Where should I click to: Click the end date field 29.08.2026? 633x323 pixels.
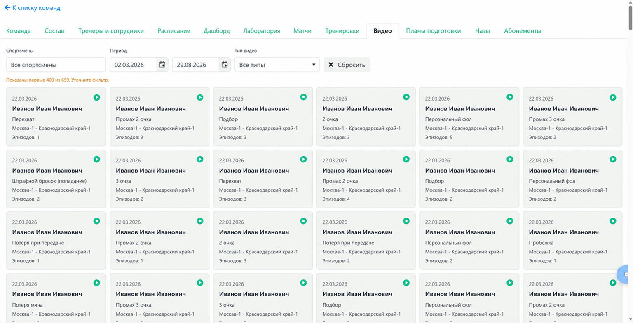195,65
